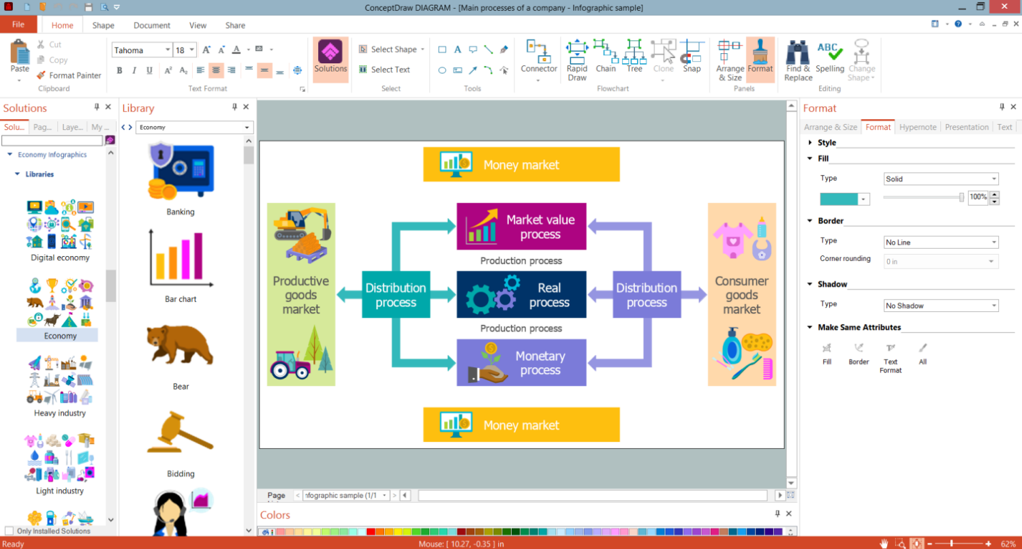This screenshot has height=549, width=1022.
Task: Pin the Library panel
Action: point(234,107)
